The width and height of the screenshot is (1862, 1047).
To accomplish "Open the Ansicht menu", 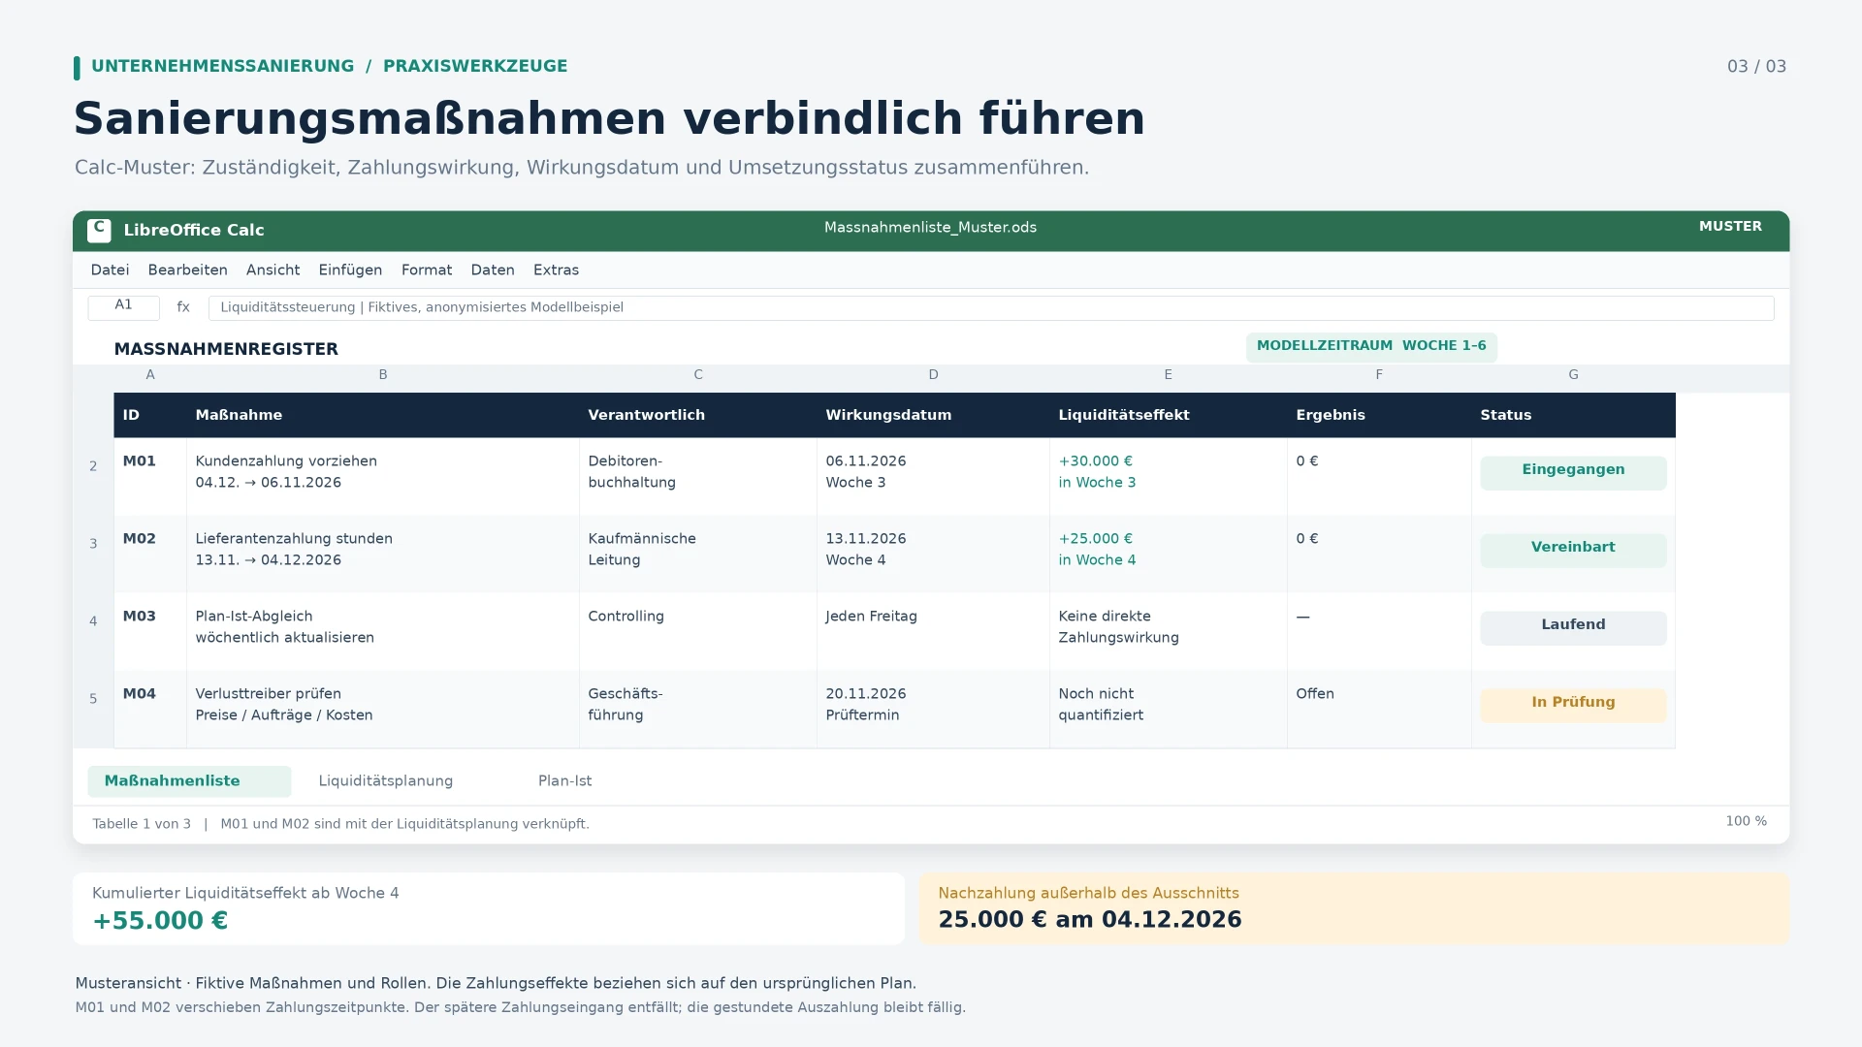I will [273, 270].
